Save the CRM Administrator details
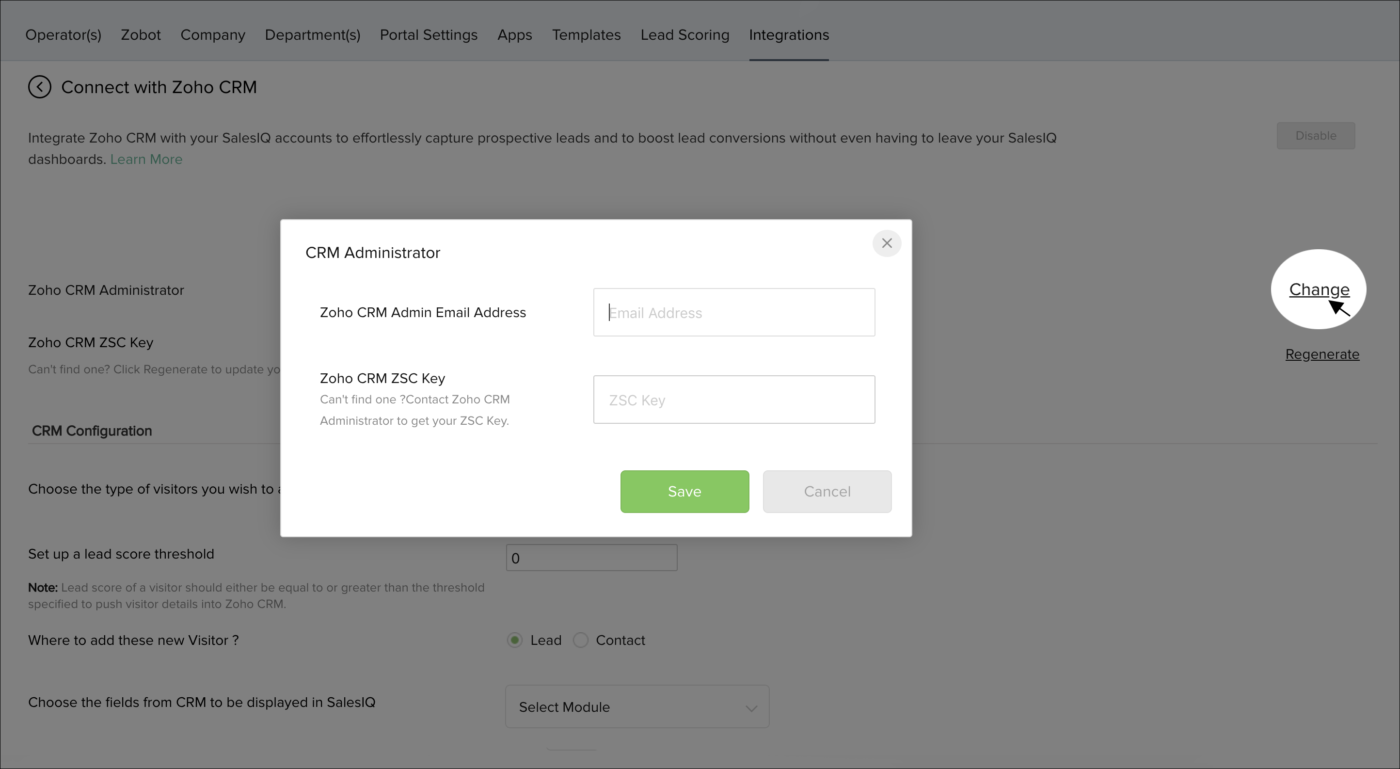1400x769 pixels. click(684, 491)
